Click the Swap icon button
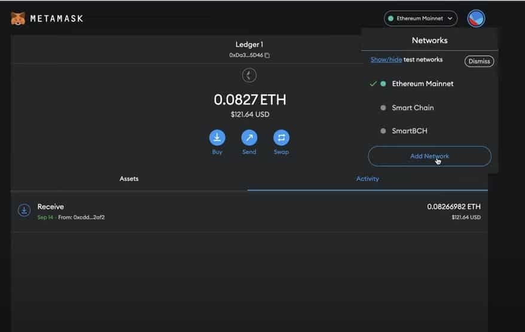 [x=281, y=138]
